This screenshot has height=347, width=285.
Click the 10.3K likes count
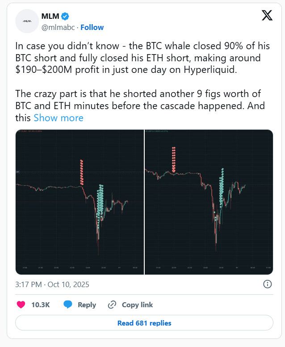tap(40, 305)
